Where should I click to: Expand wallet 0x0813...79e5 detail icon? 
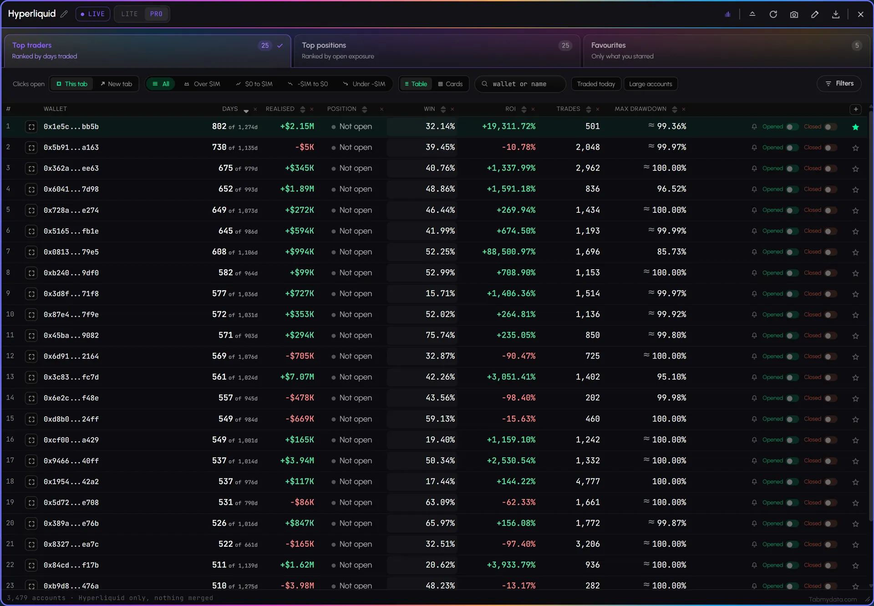coord(31,252)
